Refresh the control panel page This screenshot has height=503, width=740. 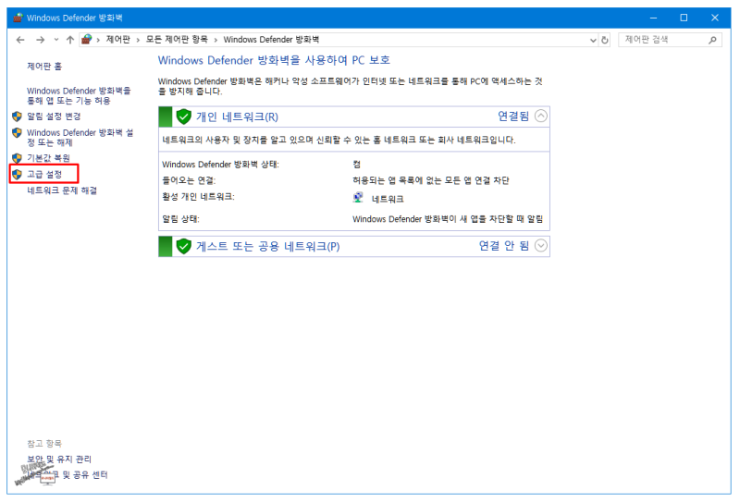(605, 40)
